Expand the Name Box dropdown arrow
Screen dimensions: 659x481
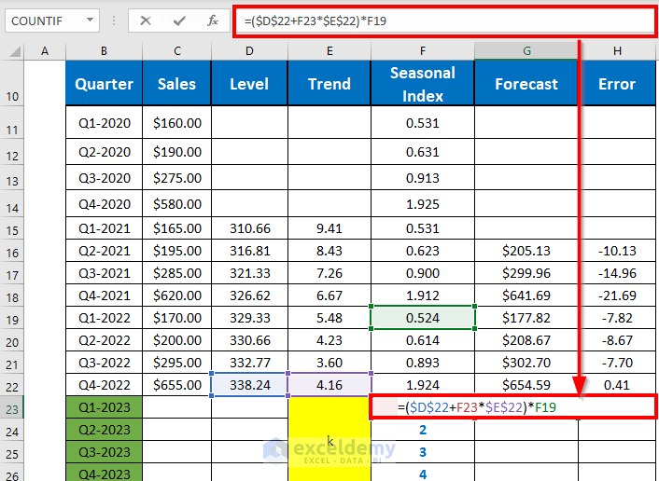[x=90, y=20]
